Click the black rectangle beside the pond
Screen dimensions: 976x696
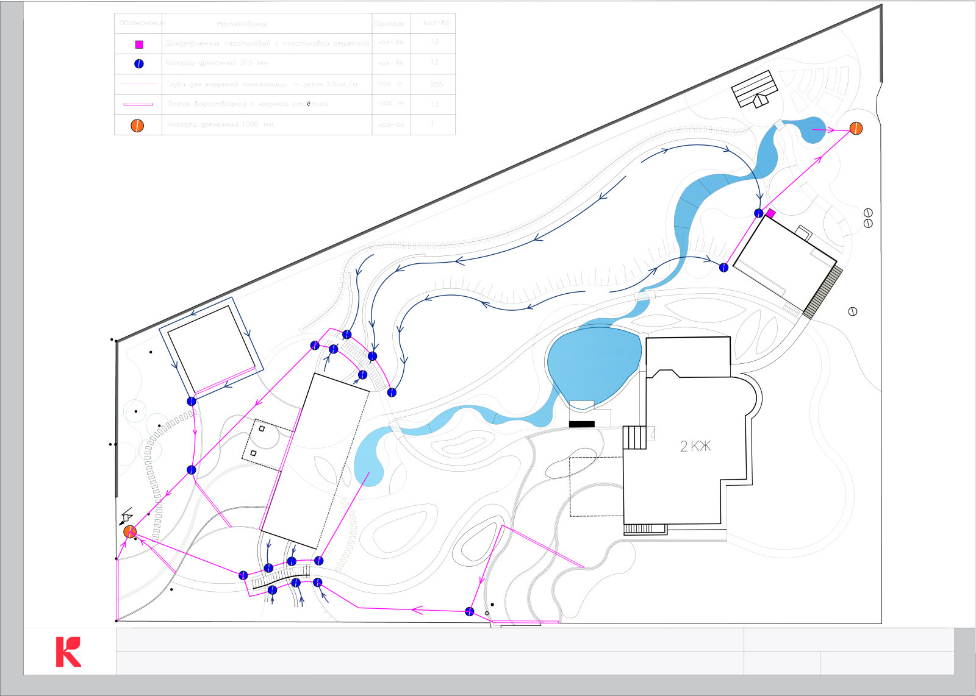(x=581, y=424)
